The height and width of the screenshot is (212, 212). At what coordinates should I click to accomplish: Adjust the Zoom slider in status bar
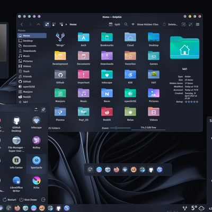click(x=120, y=128)
